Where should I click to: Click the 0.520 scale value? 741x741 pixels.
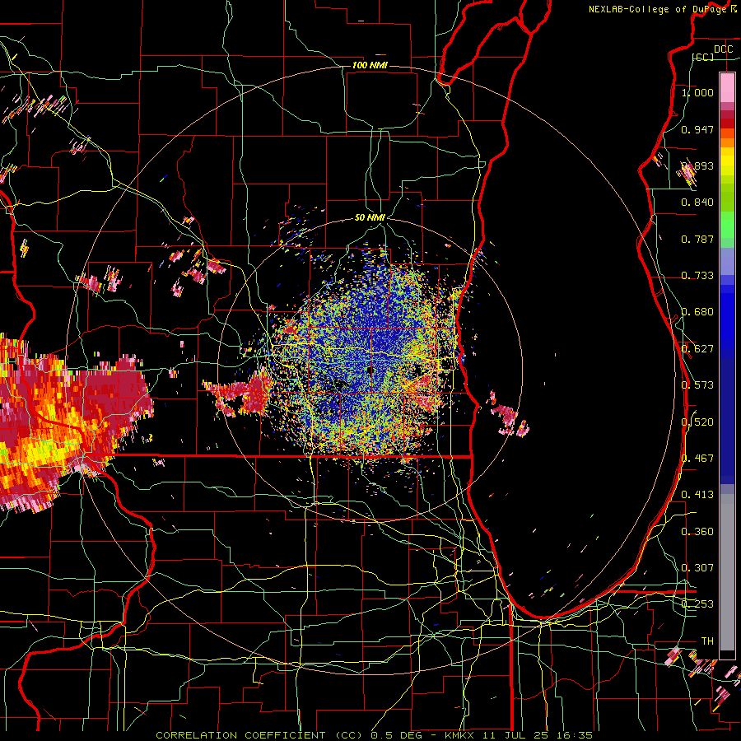[x=697, y=422]
